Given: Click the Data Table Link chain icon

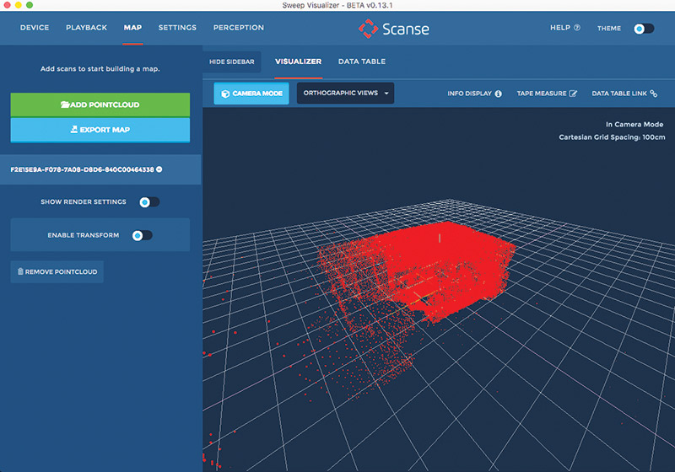Looking at the screenshot, I should [x=653, y=94].
